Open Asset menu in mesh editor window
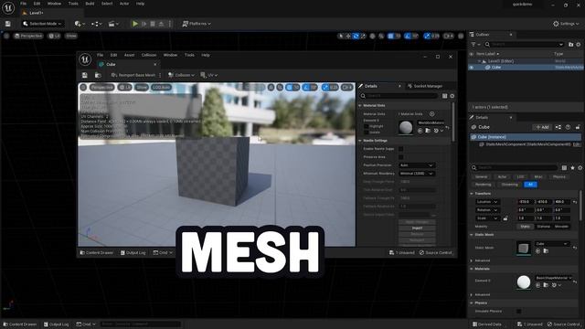585x329 pixels. point(129,55)
